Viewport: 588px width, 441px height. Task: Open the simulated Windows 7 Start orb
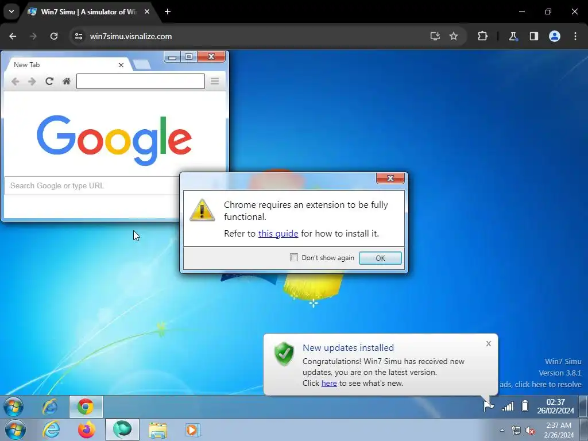point(14,407)
